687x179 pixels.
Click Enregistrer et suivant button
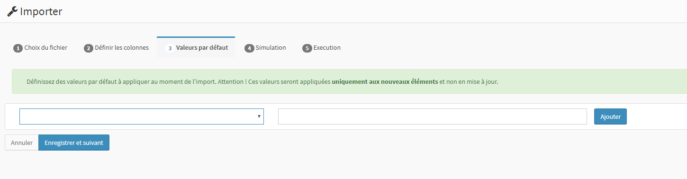[x=74, y=143]
